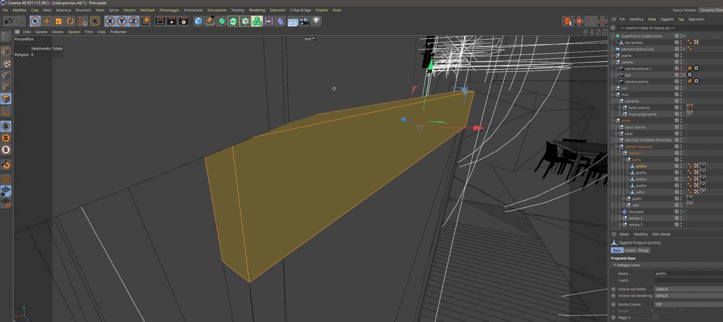Open the viewport Camere menu

[x=41, y=32]
